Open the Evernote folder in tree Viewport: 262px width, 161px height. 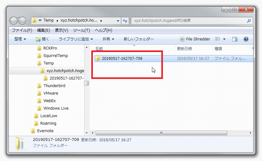click(45, 131)
